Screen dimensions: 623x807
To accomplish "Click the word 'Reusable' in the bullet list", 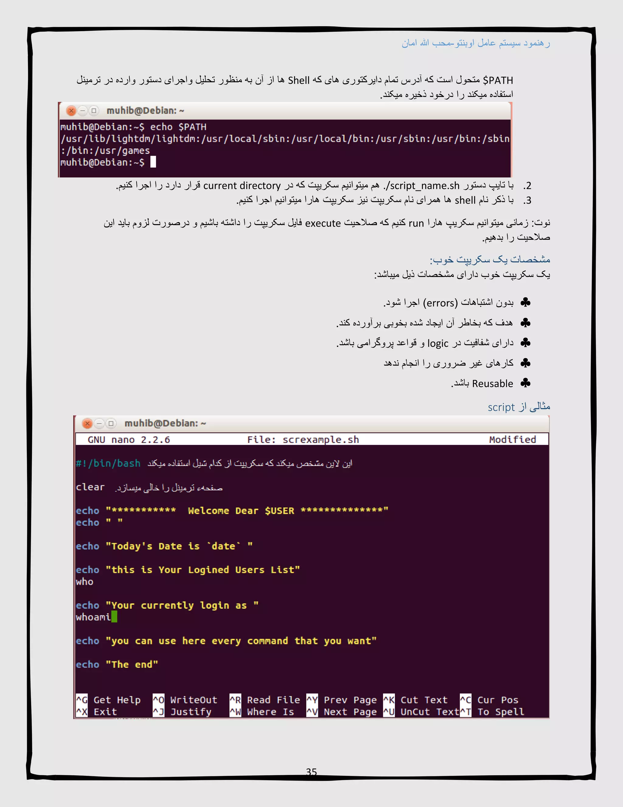I will pos(493,383).
